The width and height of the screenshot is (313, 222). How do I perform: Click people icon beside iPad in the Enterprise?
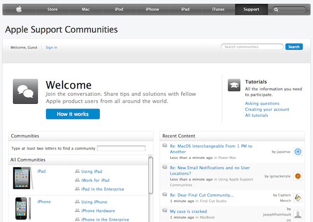tap(77, 189)
